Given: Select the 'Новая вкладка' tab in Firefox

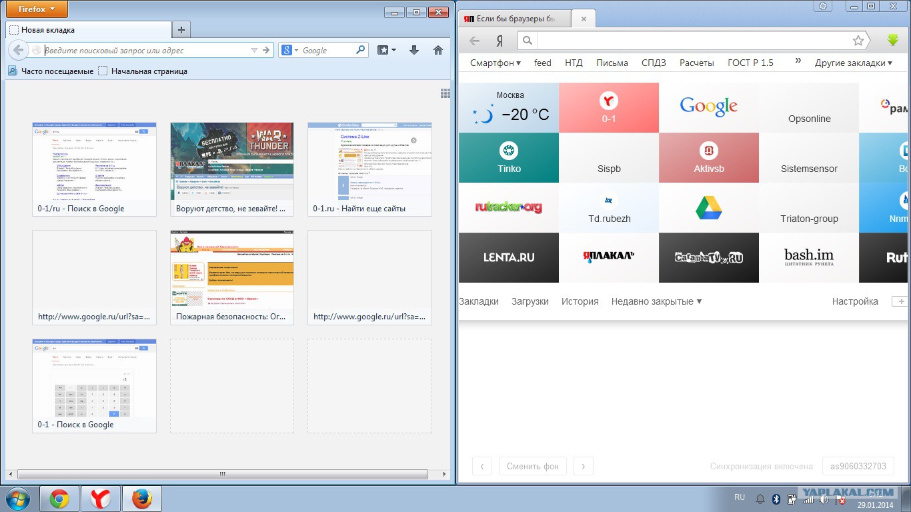Looking at the screenshot, I should (88, 30).
